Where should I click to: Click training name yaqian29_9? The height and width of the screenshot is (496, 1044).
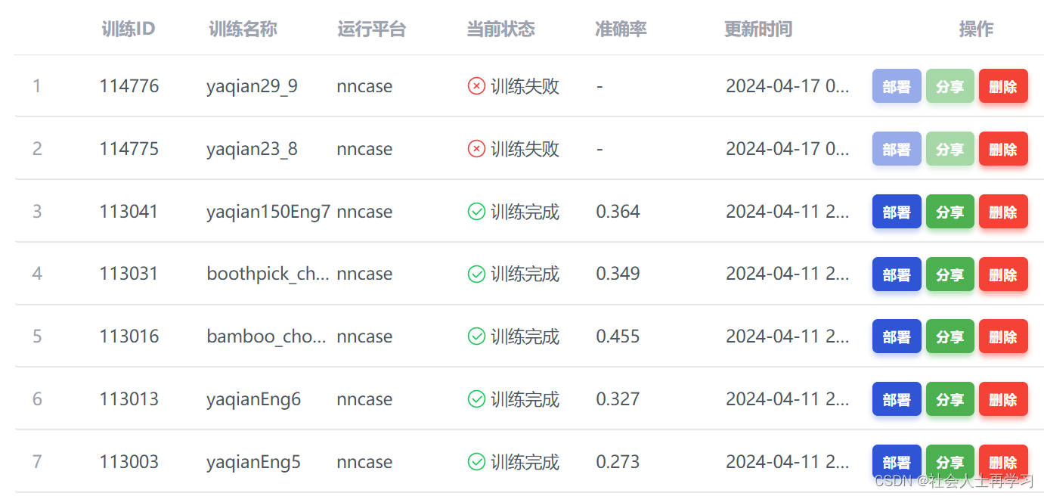pos(252,87)
